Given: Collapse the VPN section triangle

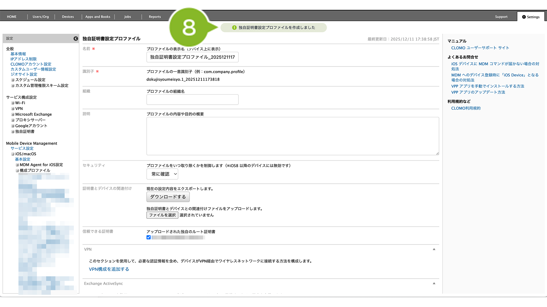Looking at the screenshot, I should [434, 249].
